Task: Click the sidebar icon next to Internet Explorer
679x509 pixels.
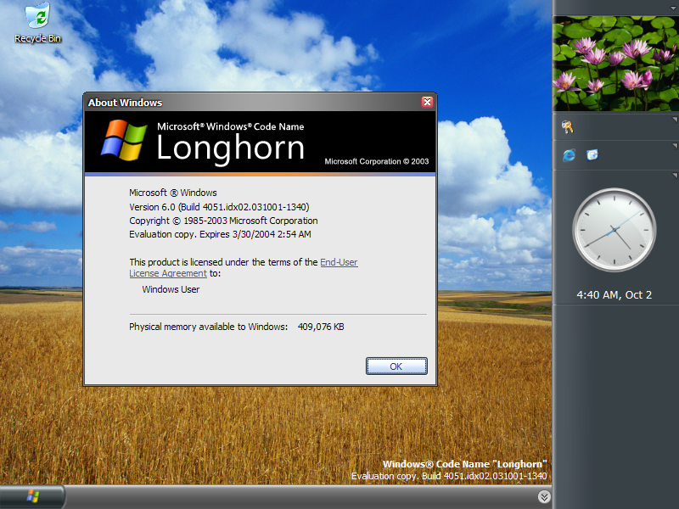Action: click(x=592, y=154)
